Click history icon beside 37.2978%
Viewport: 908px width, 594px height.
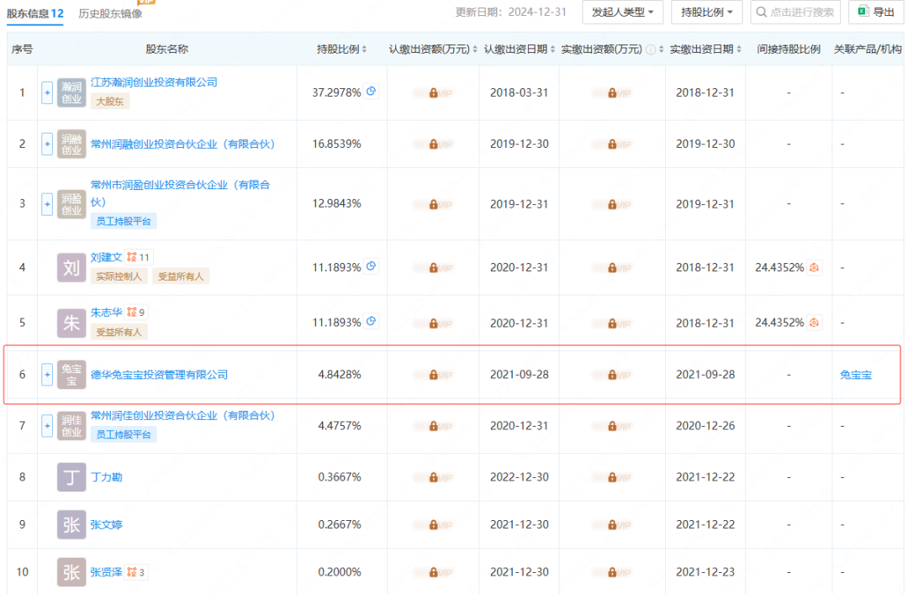pyautogui.click(x=372, y=92)
